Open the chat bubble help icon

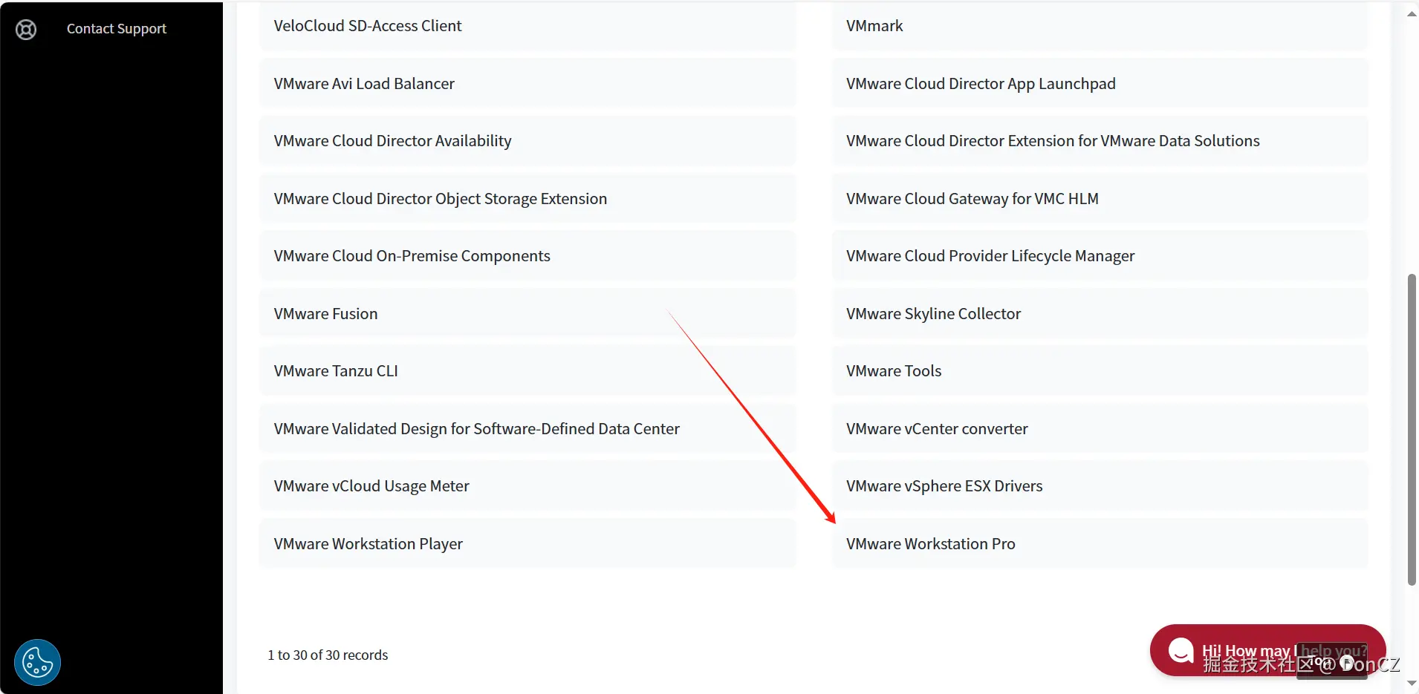click(x=1181, y=651)
